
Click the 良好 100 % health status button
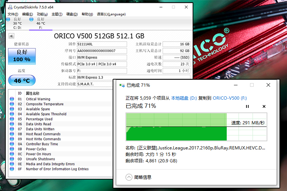[22, 56]
